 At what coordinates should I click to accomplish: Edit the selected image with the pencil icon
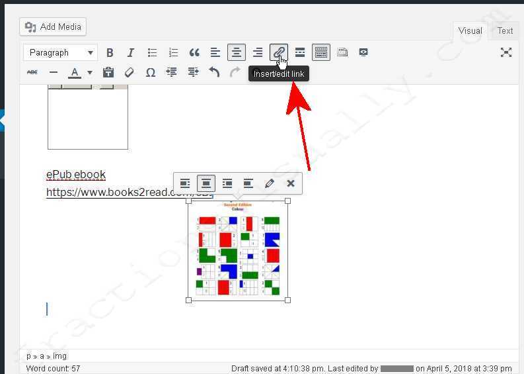[x=269, y=183]
